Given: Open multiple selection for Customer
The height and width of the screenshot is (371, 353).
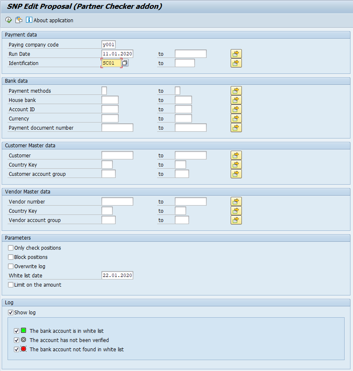Looking at the screenshot, I should click(x=236, y=155).
